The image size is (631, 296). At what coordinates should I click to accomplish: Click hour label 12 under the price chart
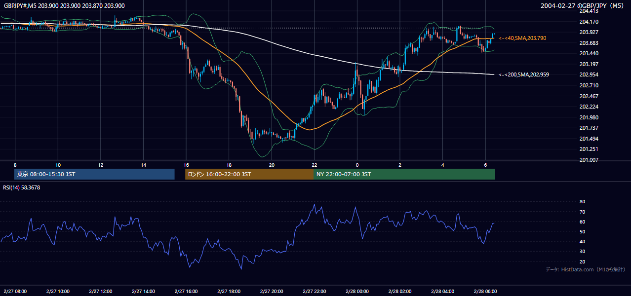(101, 165)
